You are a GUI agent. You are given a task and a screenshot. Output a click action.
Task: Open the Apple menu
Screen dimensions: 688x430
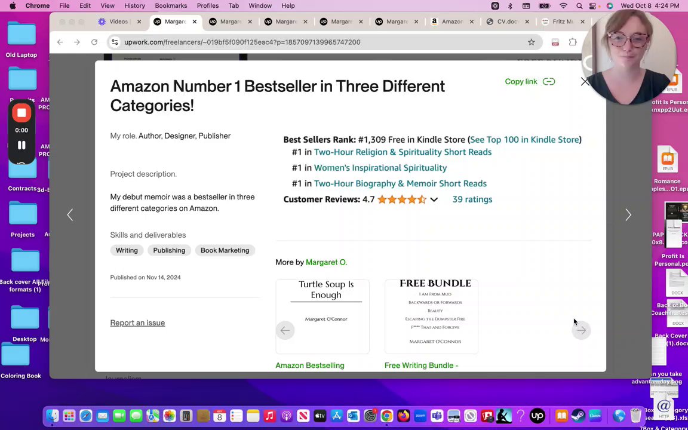(13, 6)
